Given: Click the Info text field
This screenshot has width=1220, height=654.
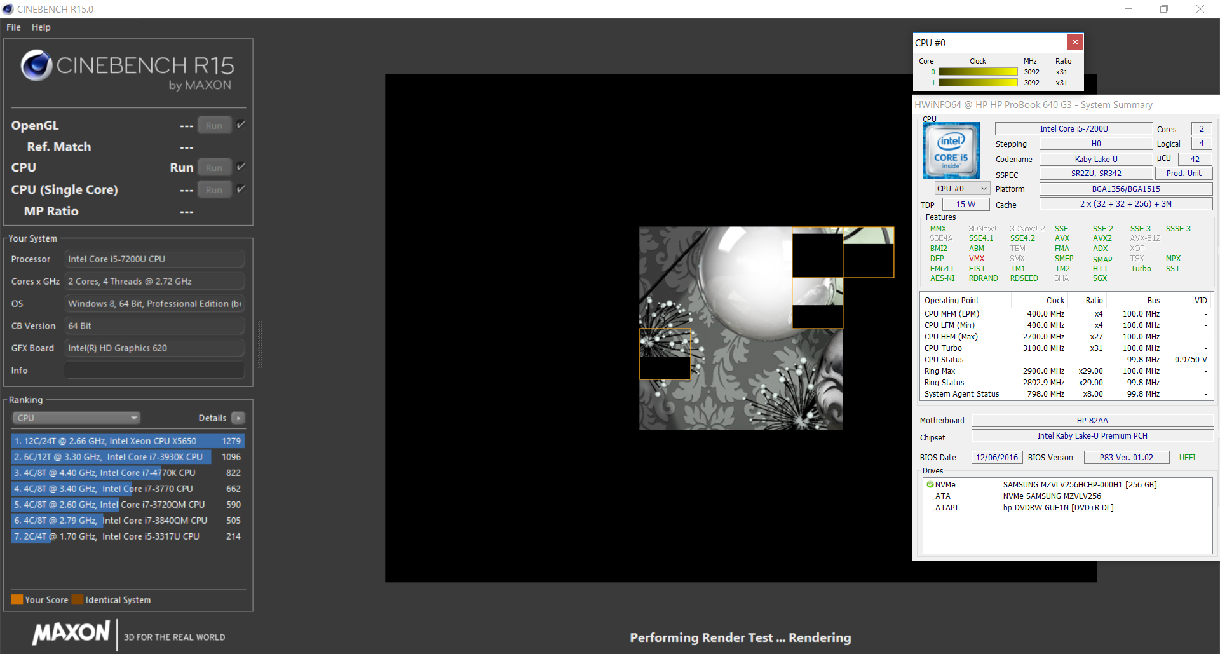Looking at the screenshot, I should [x=154, y=371].
